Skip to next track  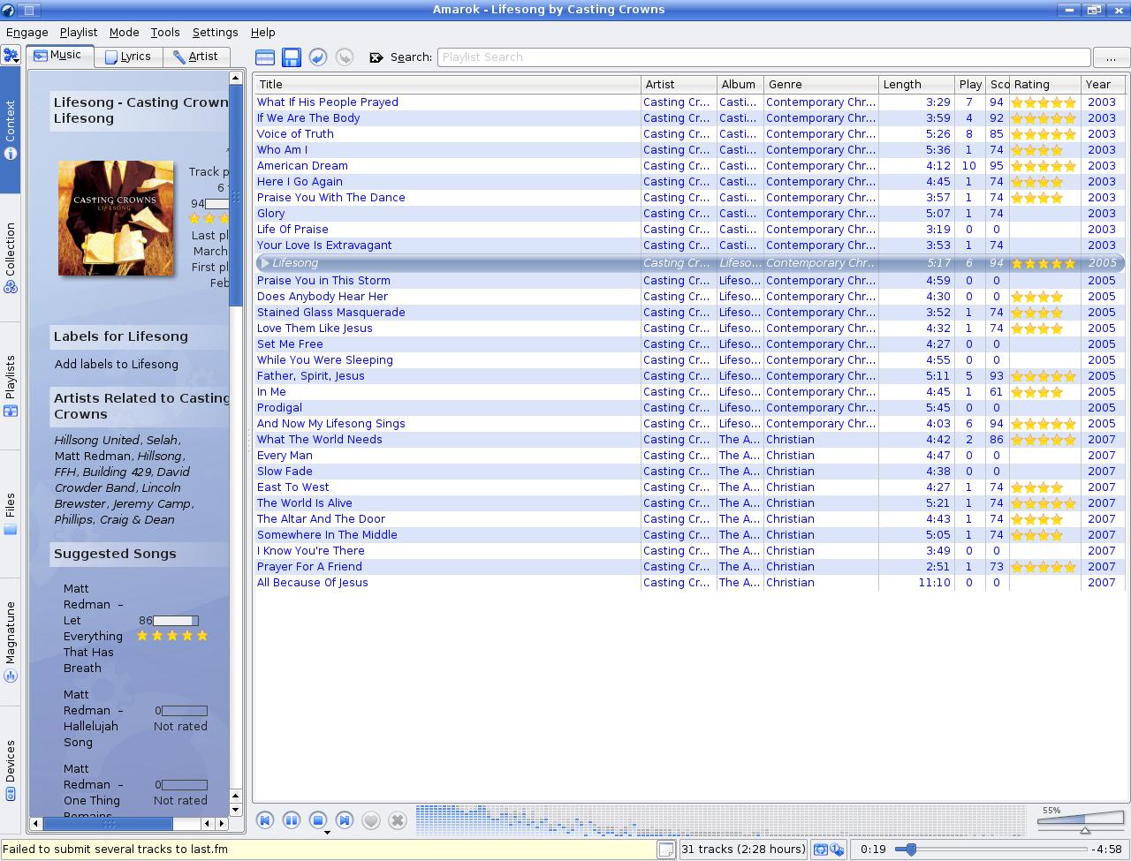click(345, 820)
